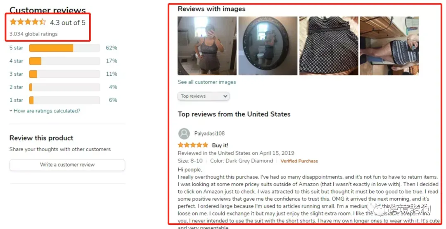The width and height of the screenshot is (446, 229).
Task: Click the 6% link for 1 star
Action: tap(113, 100)
